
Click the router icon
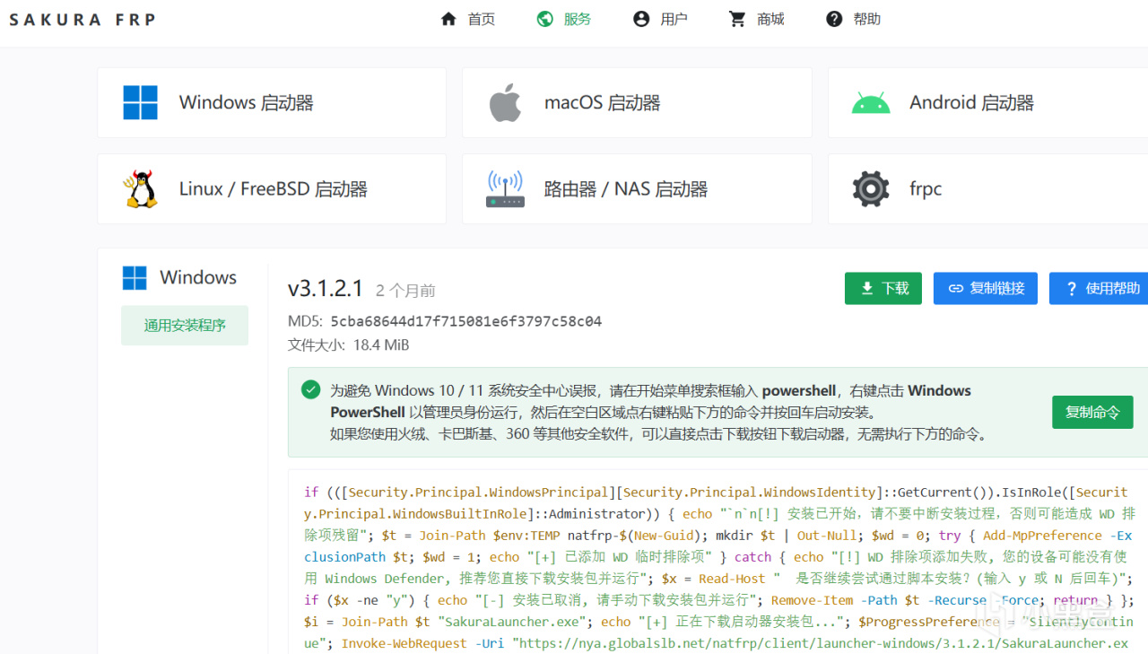point(505,189)
